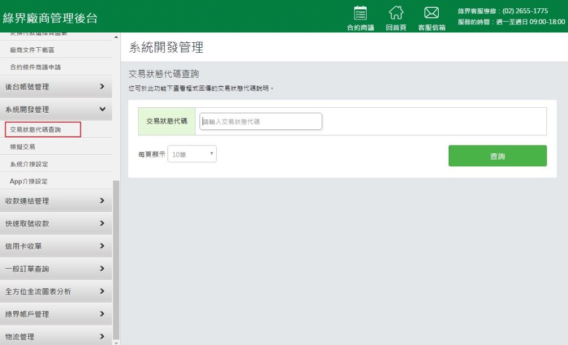The width and height of the screenshot is (568, 345).
Task: Open 合約商議 via the checklist icon
Action: (x=360, y=17)
